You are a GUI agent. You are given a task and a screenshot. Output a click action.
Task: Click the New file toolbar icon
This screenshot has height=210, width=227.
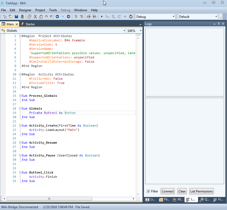5,17
